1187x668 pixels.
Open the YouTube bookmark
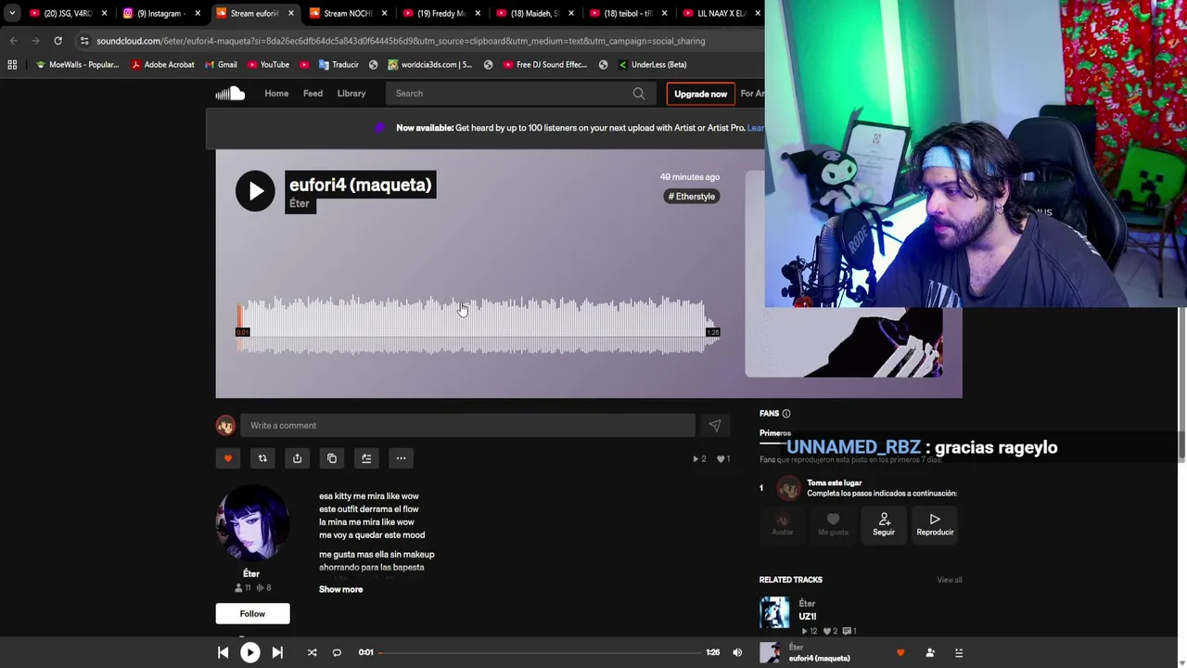click(x=268, y=65)
